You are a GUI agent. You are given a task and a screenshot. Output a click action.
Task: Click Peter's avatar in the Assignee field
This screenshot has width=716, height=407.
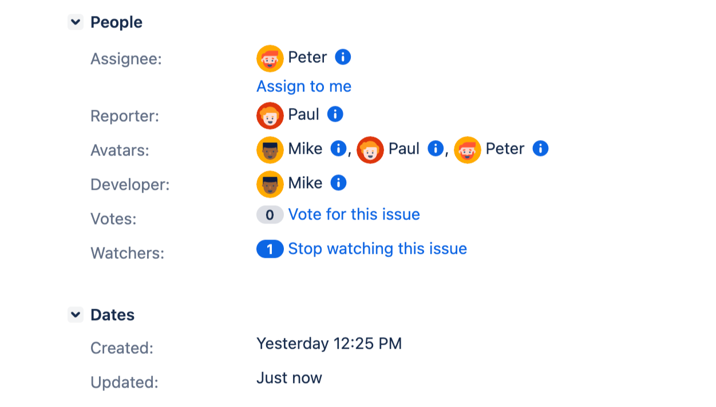coord(270,58)
